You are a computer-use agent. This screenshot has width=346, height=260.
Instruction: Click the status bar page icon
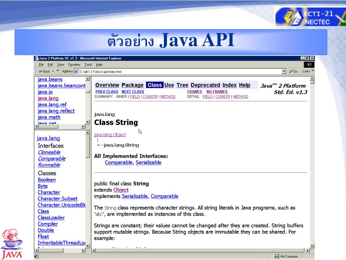tap(36, 256)
